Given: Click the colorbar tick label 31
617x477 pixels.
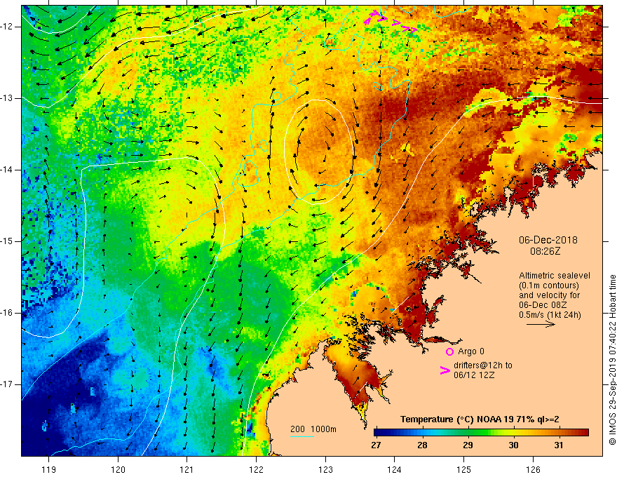Looking at the screenshot, I should (x=558, y=445).
